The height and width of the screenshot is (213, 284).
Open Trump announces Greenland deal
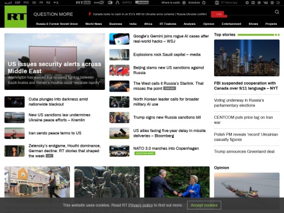[244, 151]
